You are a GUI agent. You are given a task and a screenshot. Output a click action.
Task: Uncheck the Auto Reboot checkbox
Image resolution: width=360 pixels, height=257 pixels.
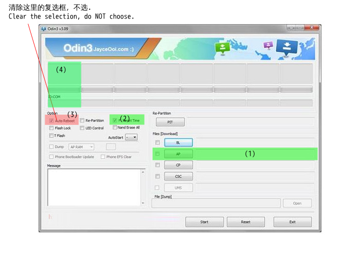point(51,121)
